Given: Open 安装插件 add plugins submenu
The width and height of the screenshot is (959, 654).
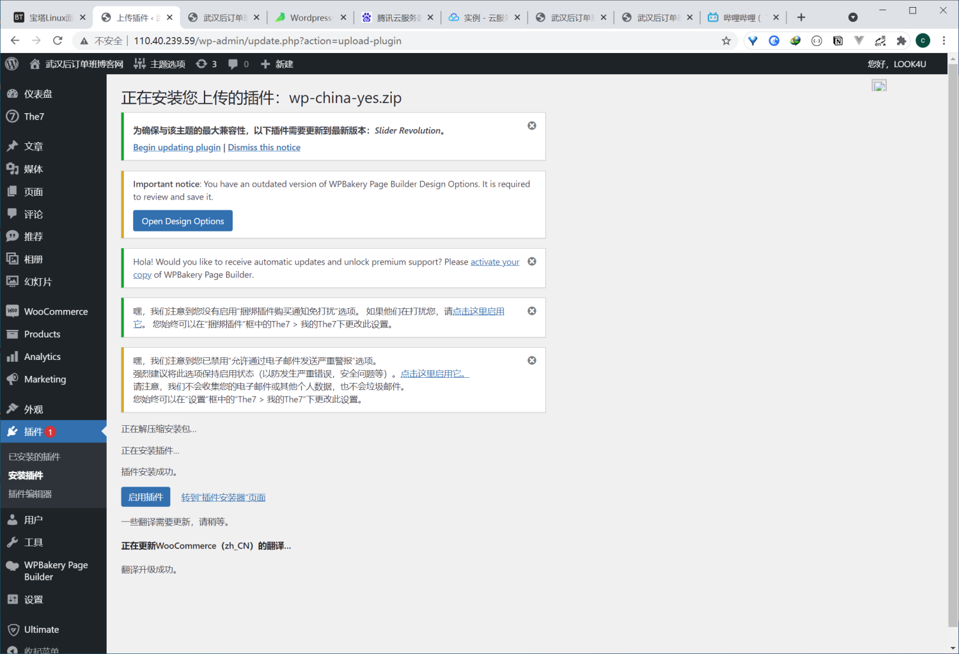Looking at the screenshot, I should [x=26, y=475].
